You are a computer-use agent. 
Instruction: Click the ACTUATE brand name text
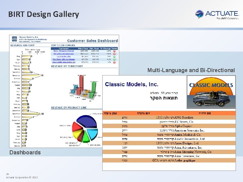222,13
